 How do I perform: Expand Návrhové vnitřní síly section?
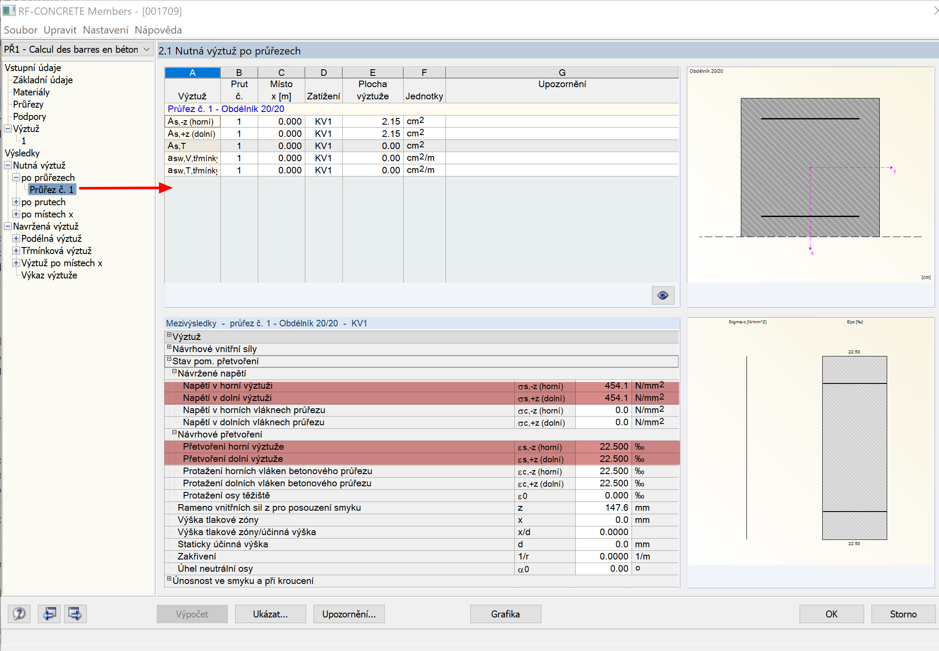point(169,347)
